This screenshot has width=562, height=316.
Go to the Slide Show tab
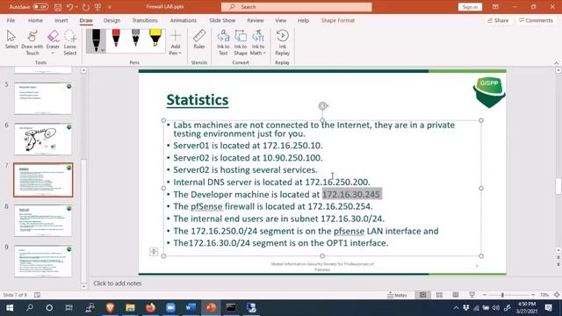click(222, 20)
